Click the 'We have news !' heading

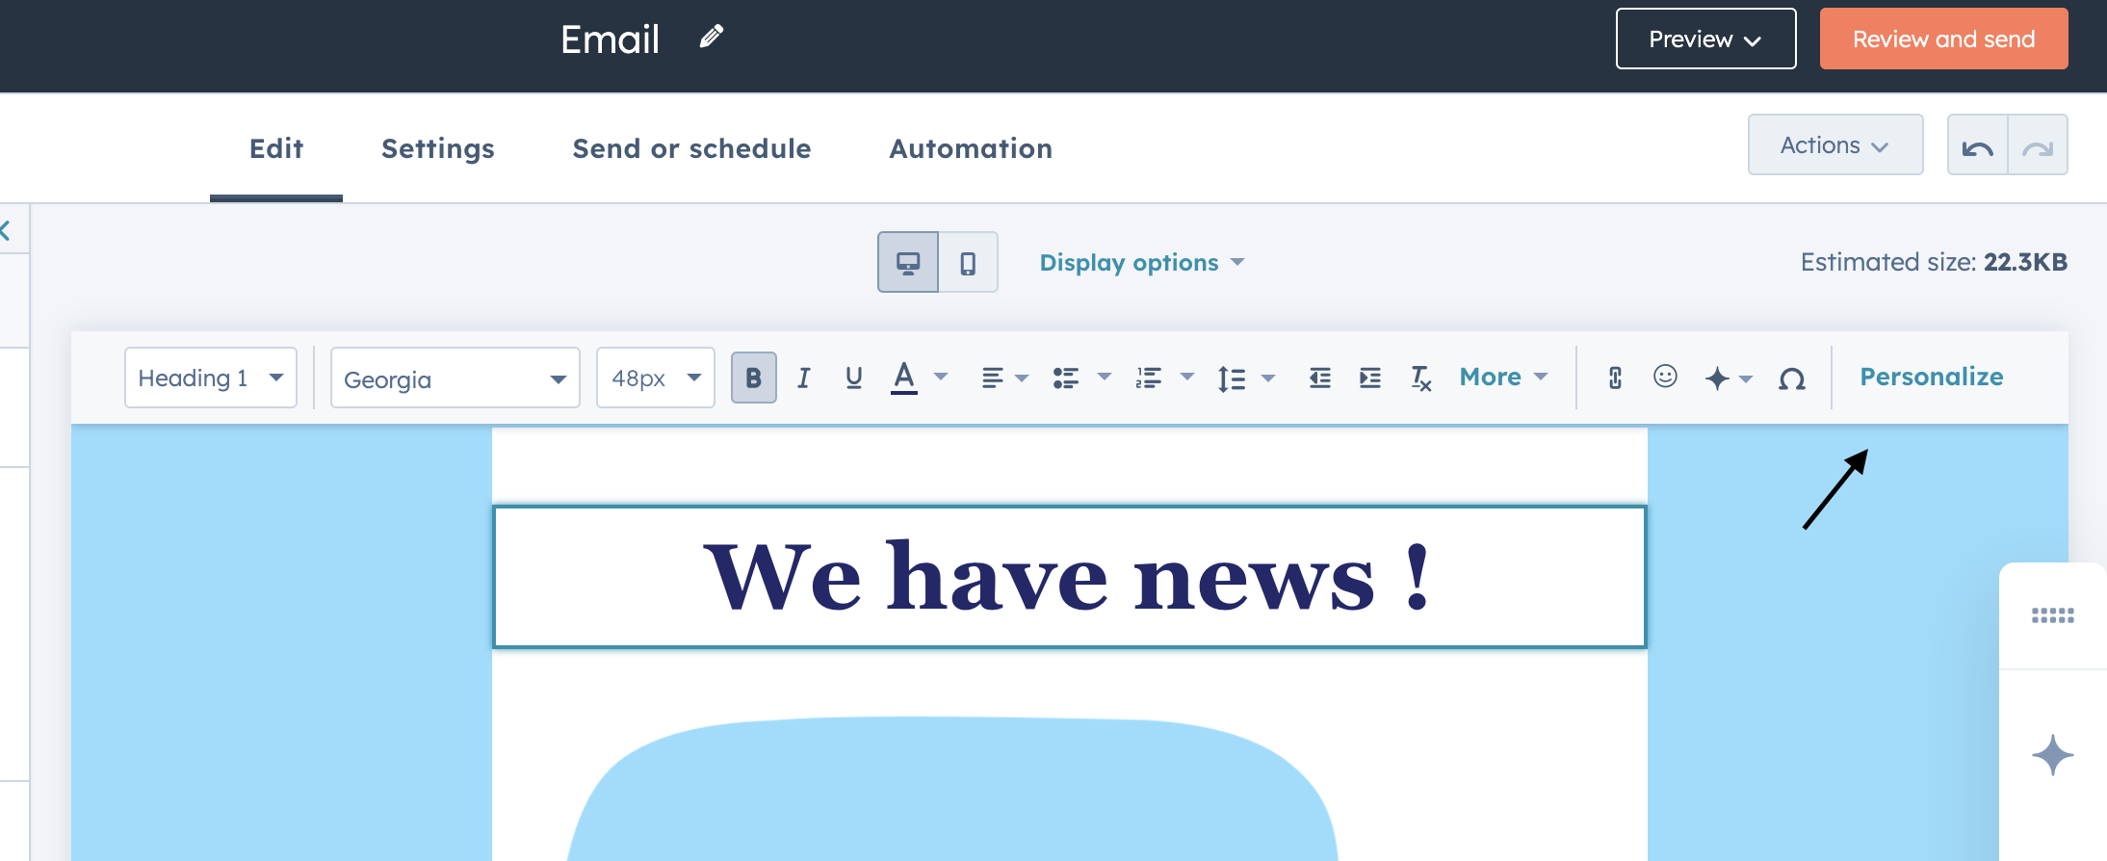point(1069,577)
